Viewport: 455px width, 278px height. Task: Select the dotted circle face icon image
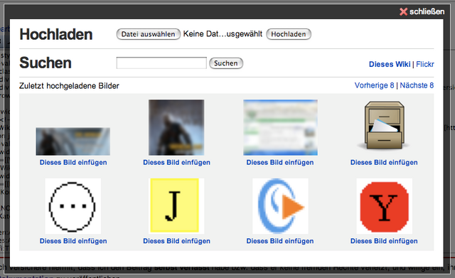pyautogui.click(x=73, y=206)
